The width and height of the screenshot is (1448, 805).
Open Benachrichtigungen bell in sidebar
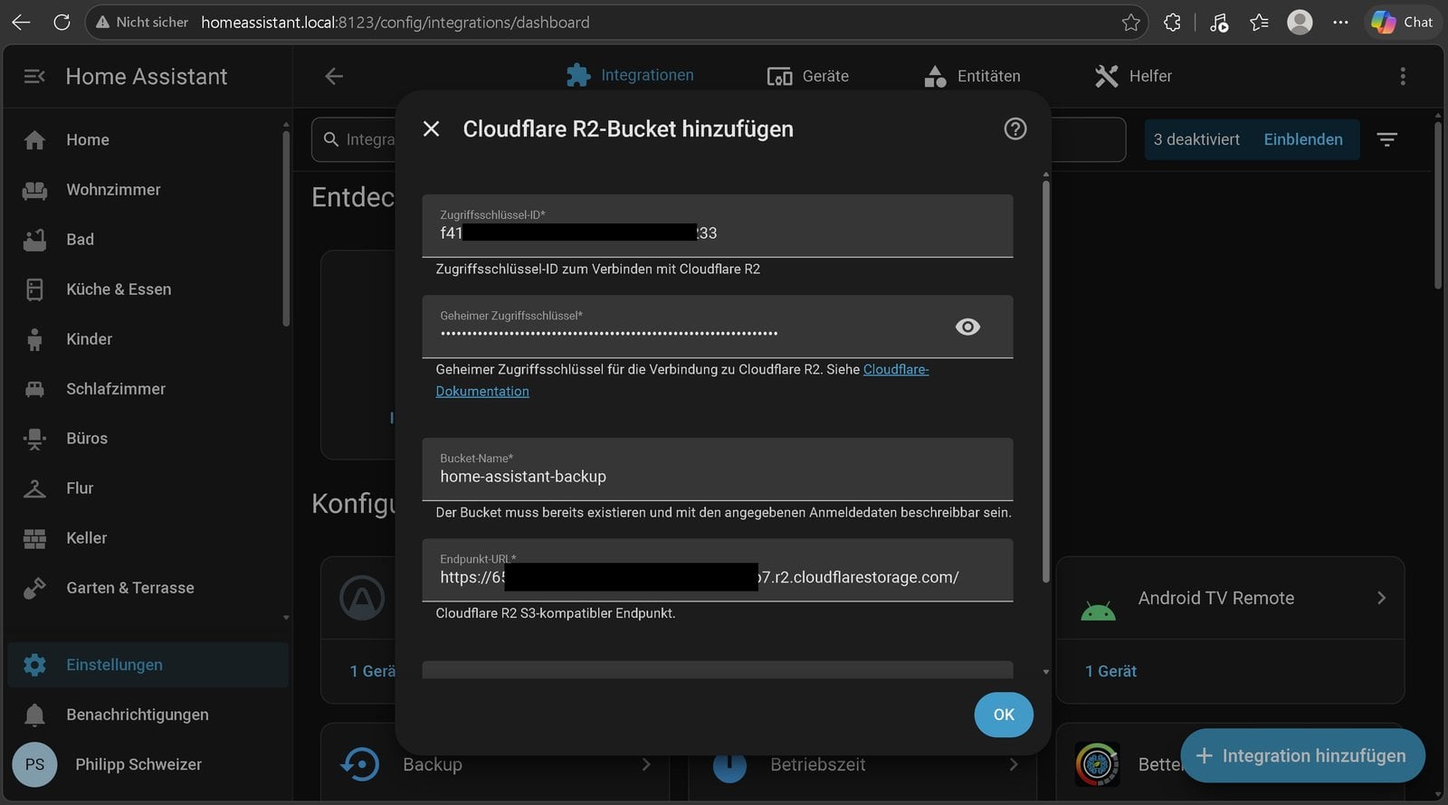(148, 715)
